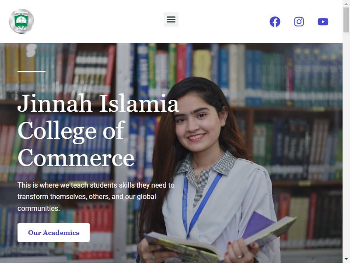Open the Our Academics button
Viewport: 350px width, 263px height.
[x=53, y=232]
